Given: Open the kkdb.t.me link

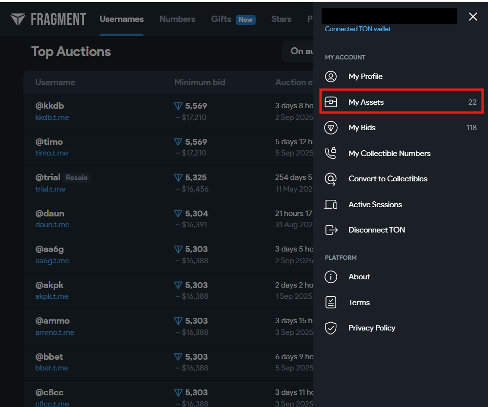Looking at the screenshot, I should click(x=52, y=117).
